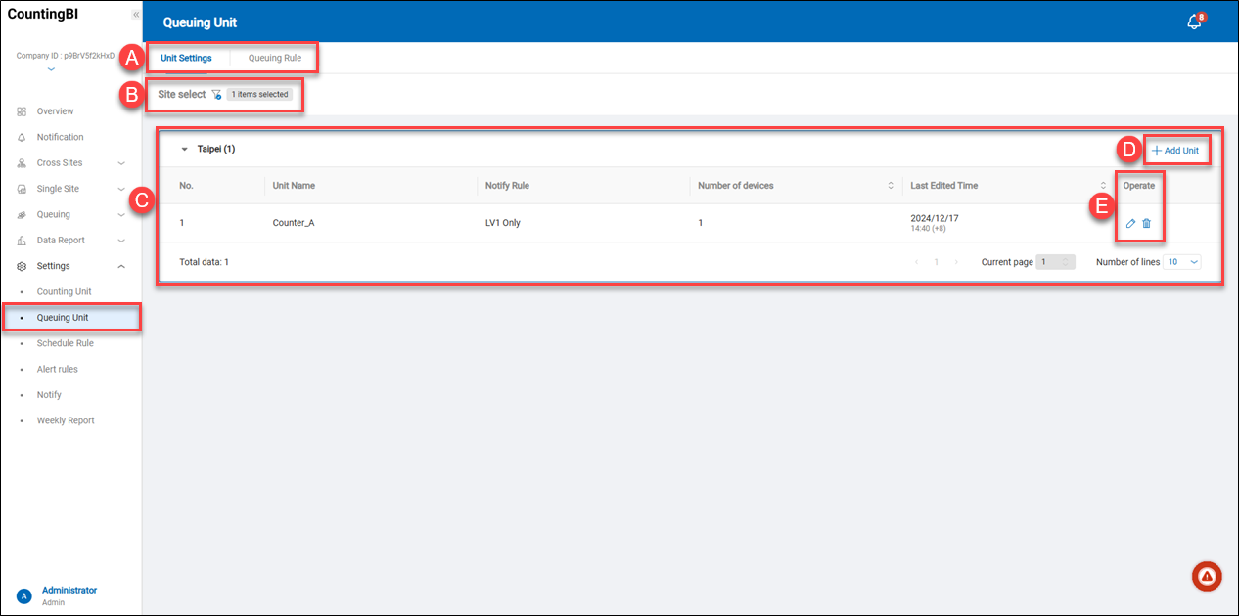Collapse the Taipei (1) group
Screen dimensions: 1239x616
coord(184,150)
